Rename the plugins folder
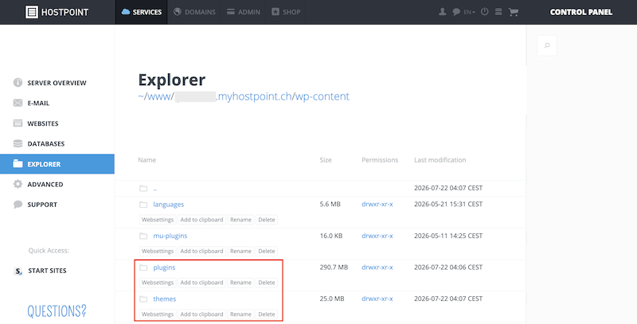 (240, 283)
